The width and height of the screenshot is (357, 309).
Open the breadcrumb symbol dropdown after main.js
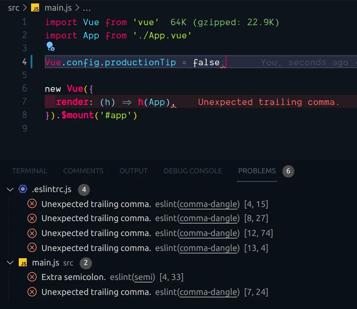coord(86,8)
